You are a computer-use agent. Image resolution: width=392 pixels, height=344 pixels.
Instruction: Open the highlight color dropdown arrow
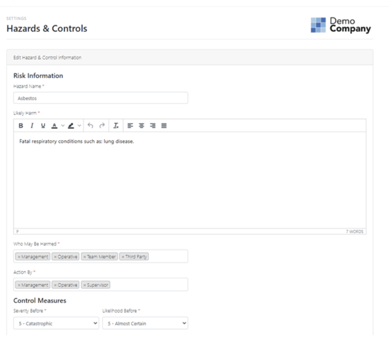pyautogui.click(x=79, y=125)
